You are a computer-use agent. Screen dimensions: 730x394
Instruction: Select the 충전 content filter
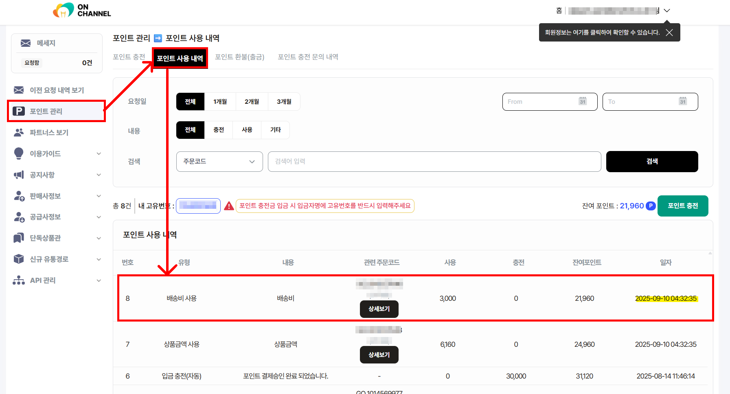click(219, 130)
